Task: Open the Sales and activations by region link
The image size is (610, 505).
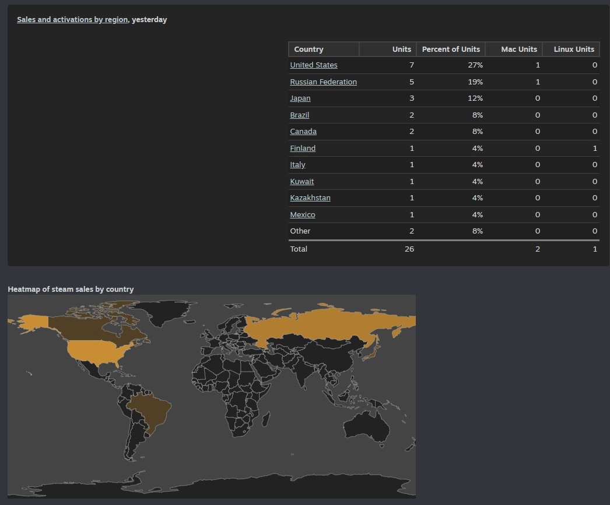Action: (x=72, y=19)
